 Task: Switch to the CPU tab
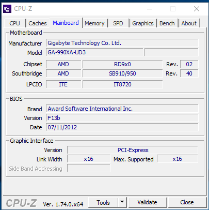click(14, 23)
